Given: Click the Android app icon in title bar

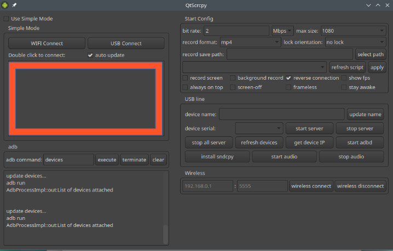Looking at the screenshot, I should pyautogui.click(x=5, y=5).
